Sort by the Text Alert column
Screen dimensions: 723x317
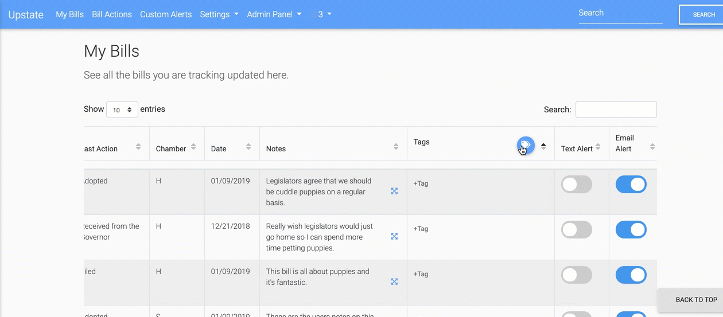(598, 147)
